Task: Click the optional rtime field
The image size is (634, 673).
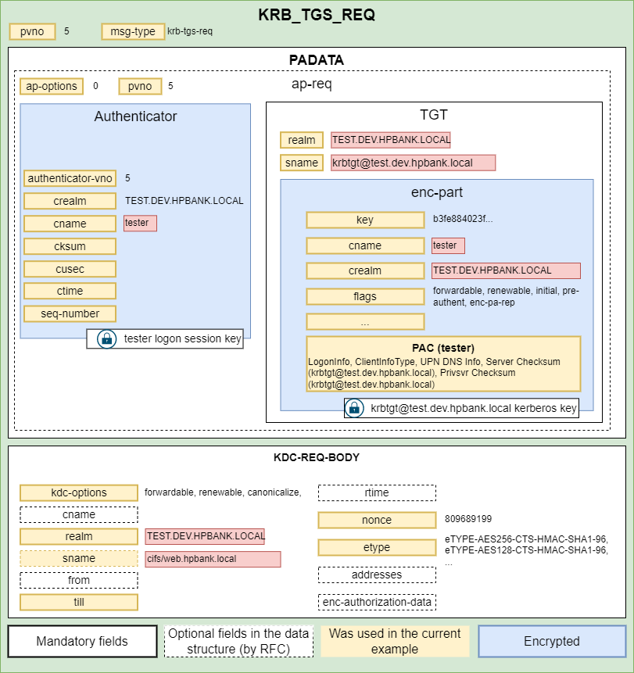Action: [x=377, y=492]
